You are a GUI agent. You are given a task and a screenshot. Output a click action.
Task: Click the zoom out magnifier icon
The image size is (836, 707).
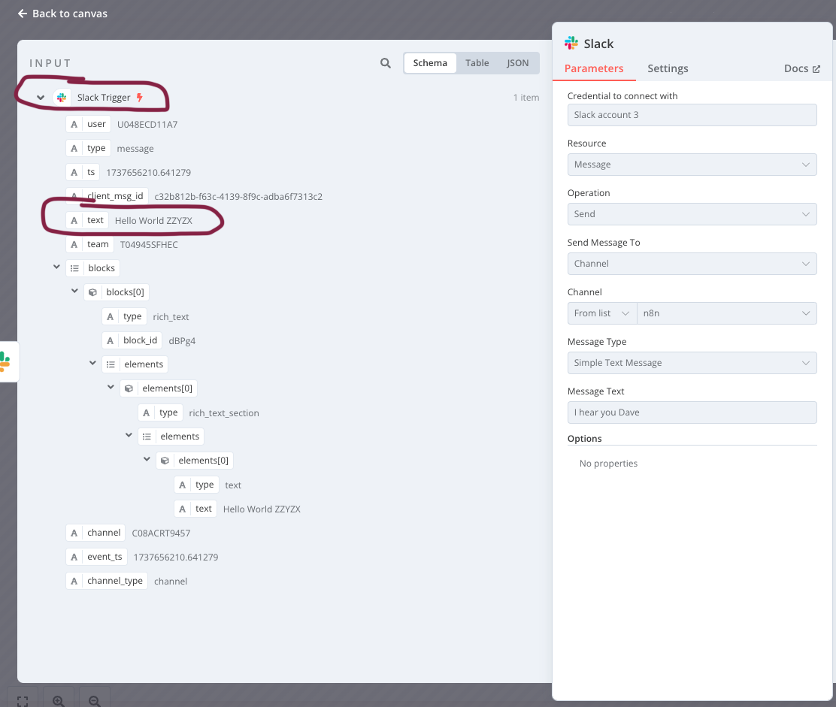[95, 700]
